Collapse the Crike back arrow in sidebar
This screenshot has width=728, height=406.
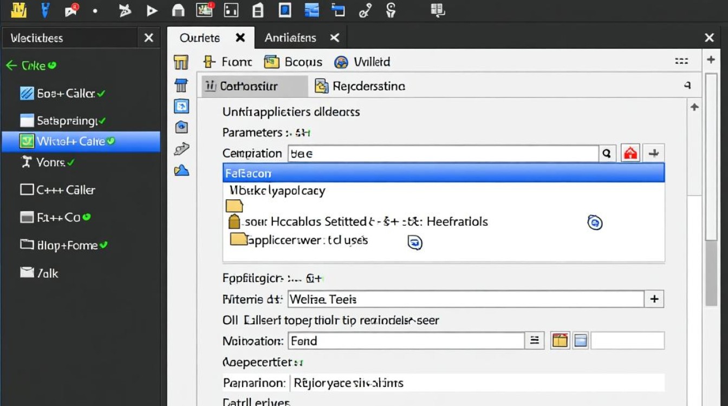point(11,66)
